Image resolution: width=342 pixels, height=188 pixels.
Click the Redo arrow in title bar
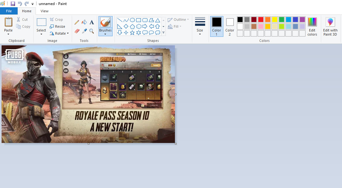click(27, 4)
